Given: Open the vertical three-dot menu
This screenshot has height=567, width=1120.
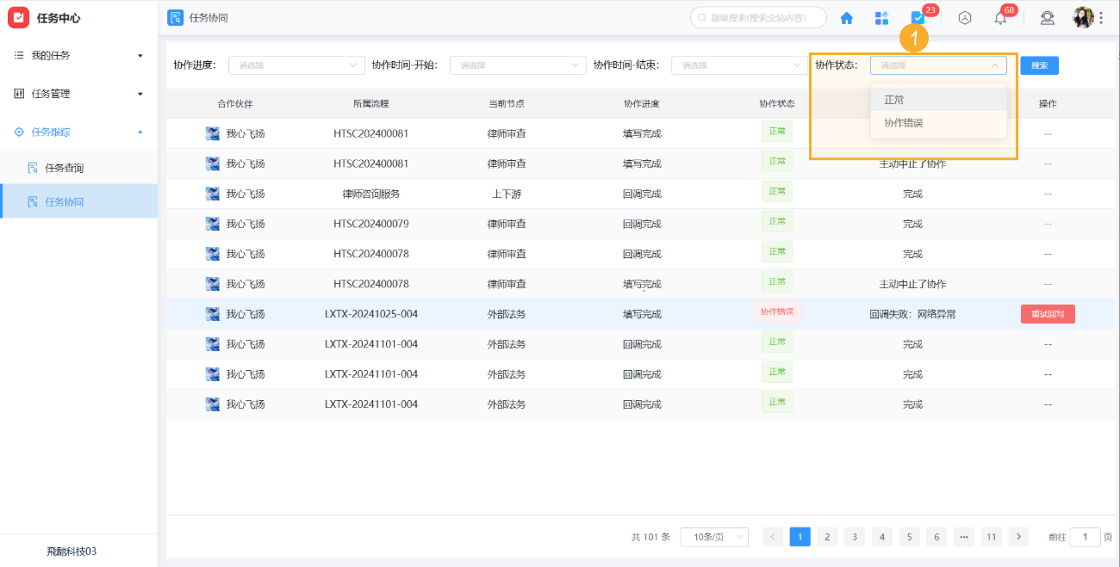Looking at the screenshot, I should pos(1101,18).
